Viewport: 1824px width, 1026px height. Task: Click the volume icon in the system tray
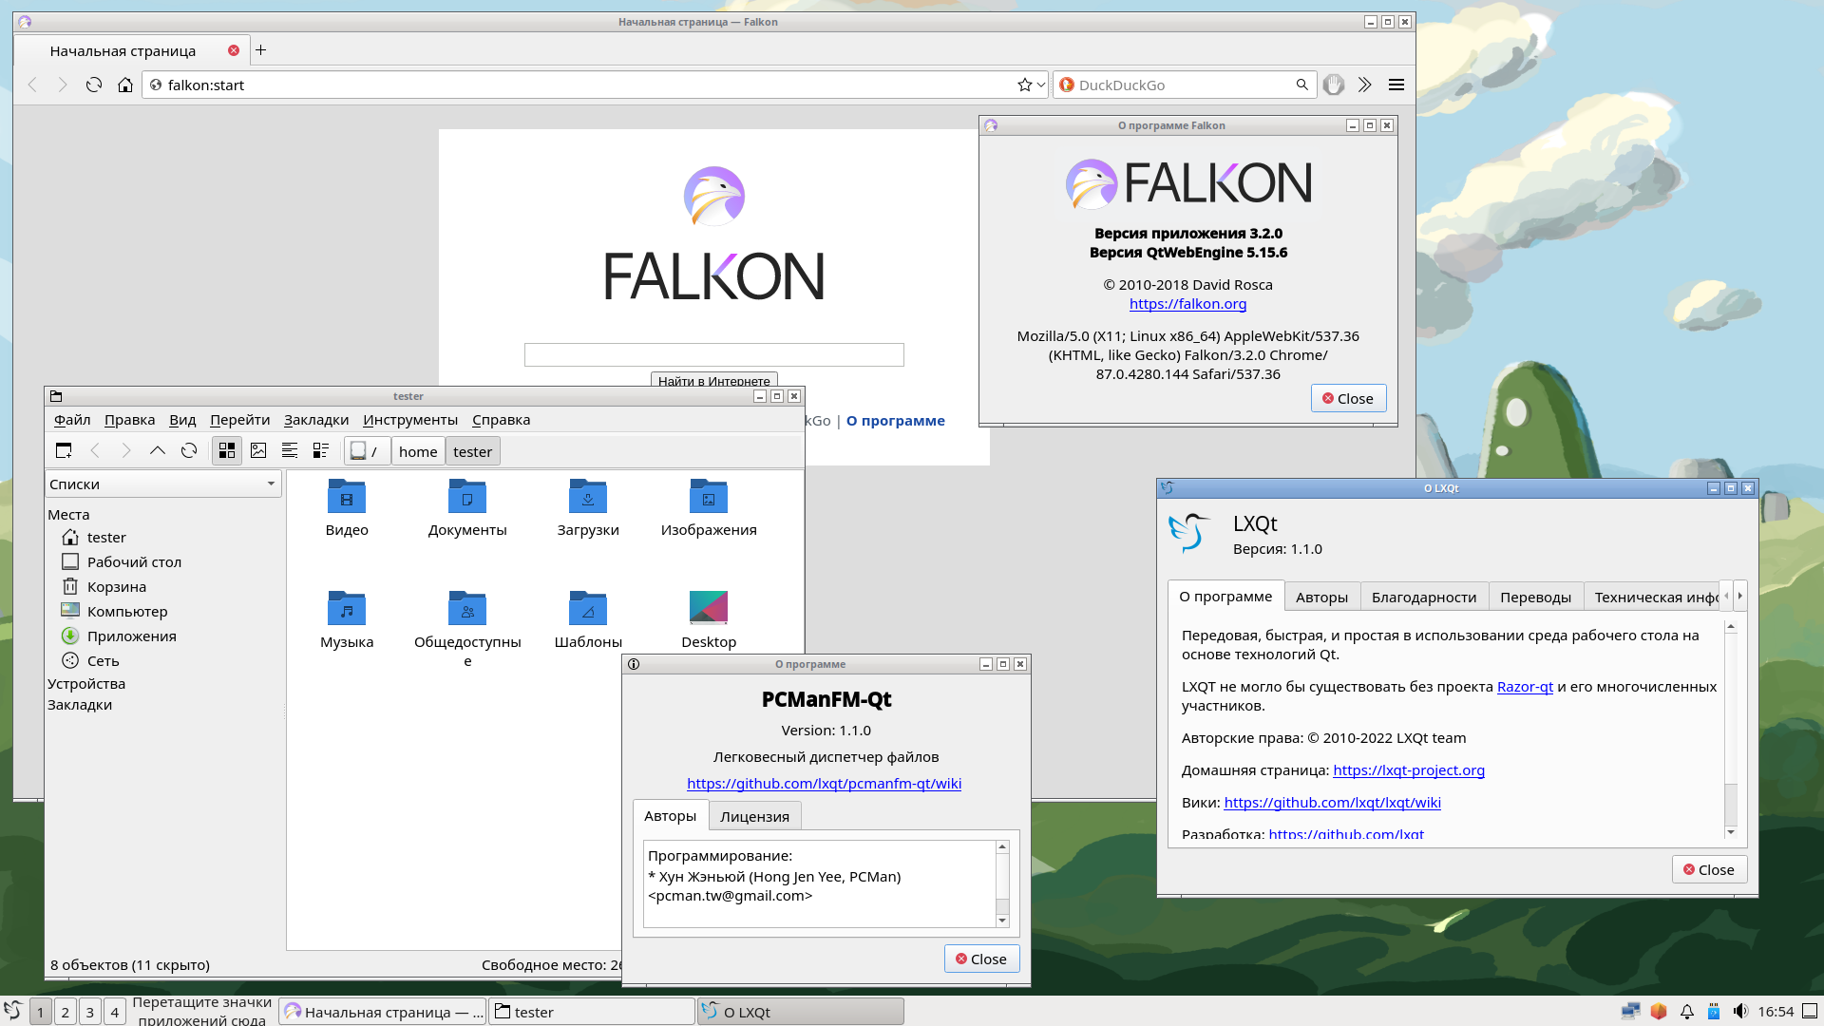point(1739,1012)
